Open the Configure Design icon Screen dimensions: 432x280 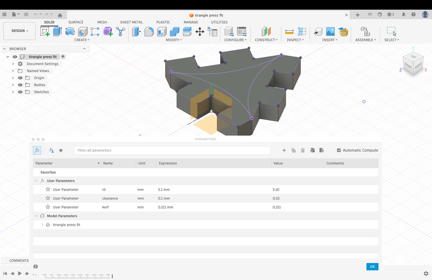[x=229, y=32]
